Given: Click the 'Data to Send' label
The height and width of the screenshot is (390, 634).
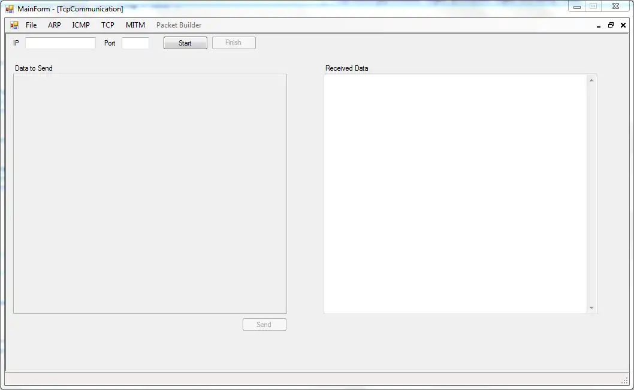Looking at the screenshot, I should pyautogui.click(x=34, y=68).
